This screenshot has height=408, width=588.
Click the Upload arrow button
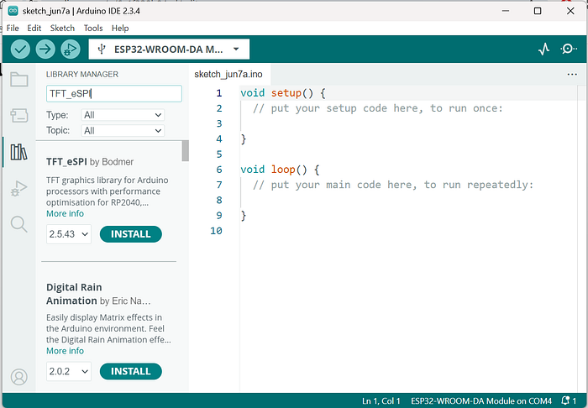pos(45,49)
